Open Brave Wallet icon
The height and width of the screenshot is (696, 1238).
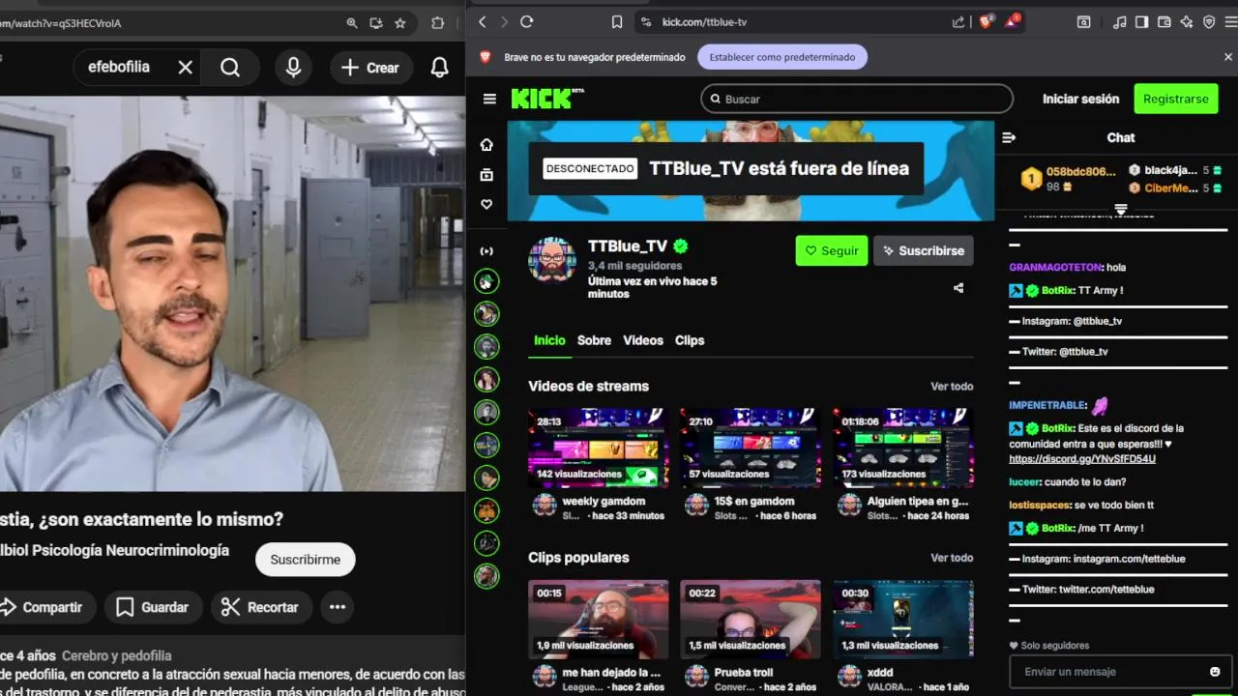click(x=1164, y=21)
